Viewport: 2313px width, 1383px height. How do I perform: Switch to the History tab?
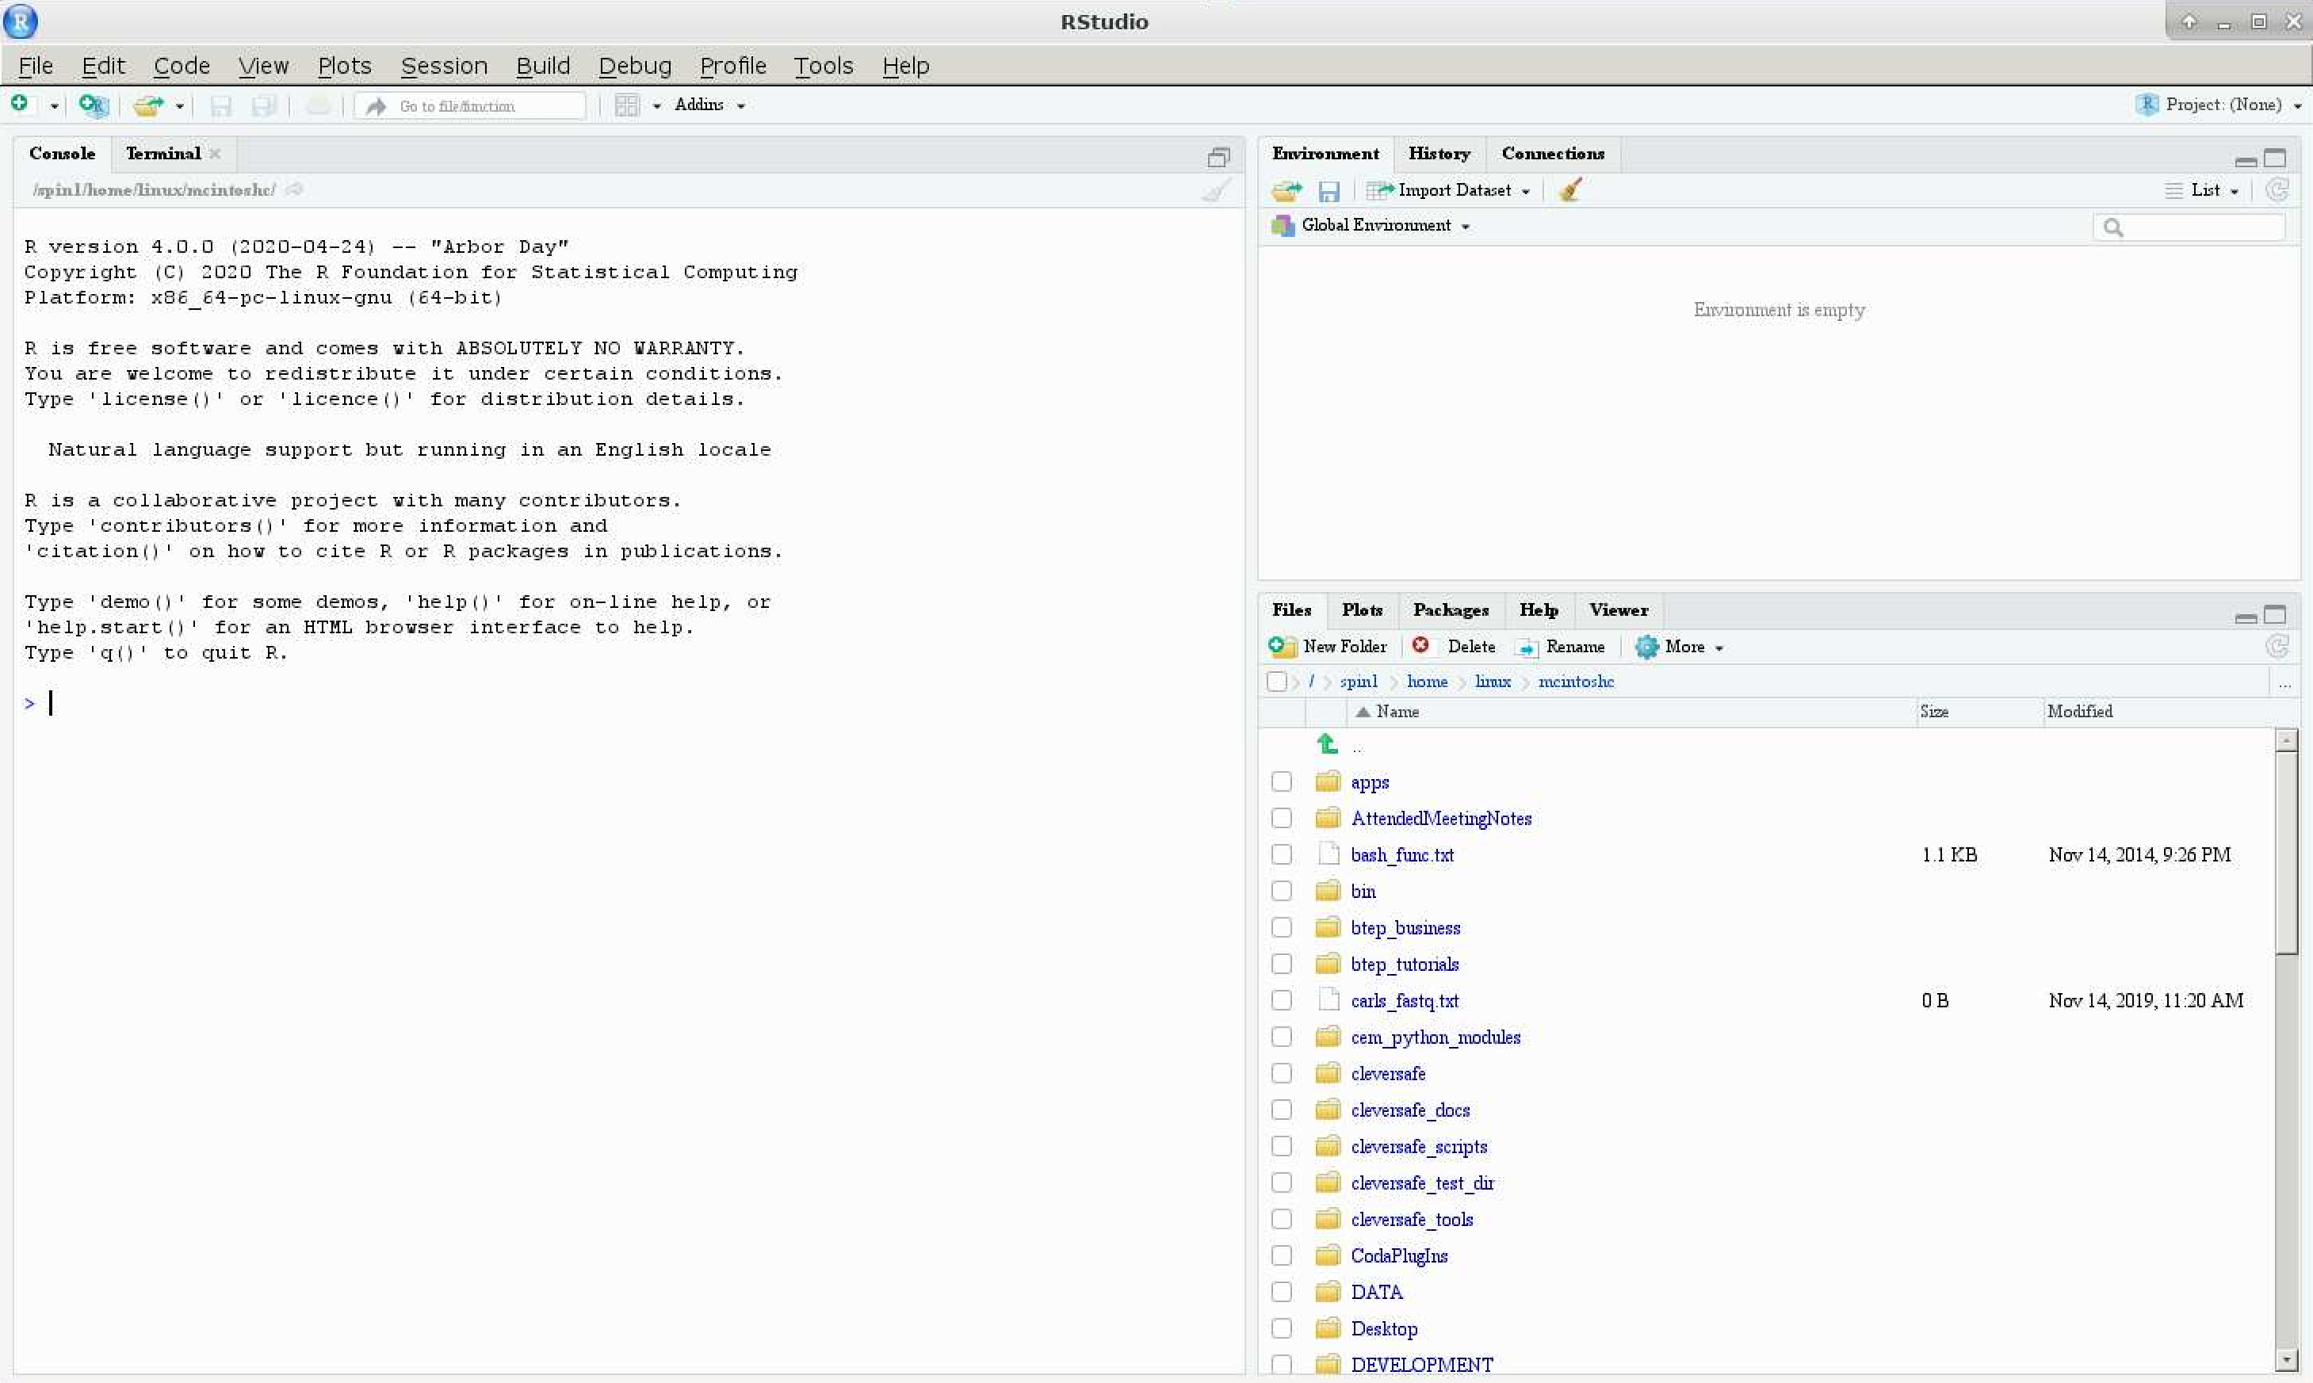(x=1438, y=153)
